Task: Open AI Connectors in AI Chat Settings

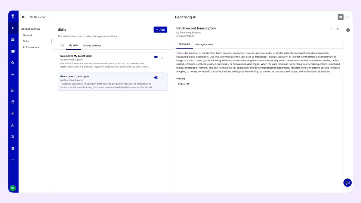Action: 31,47
